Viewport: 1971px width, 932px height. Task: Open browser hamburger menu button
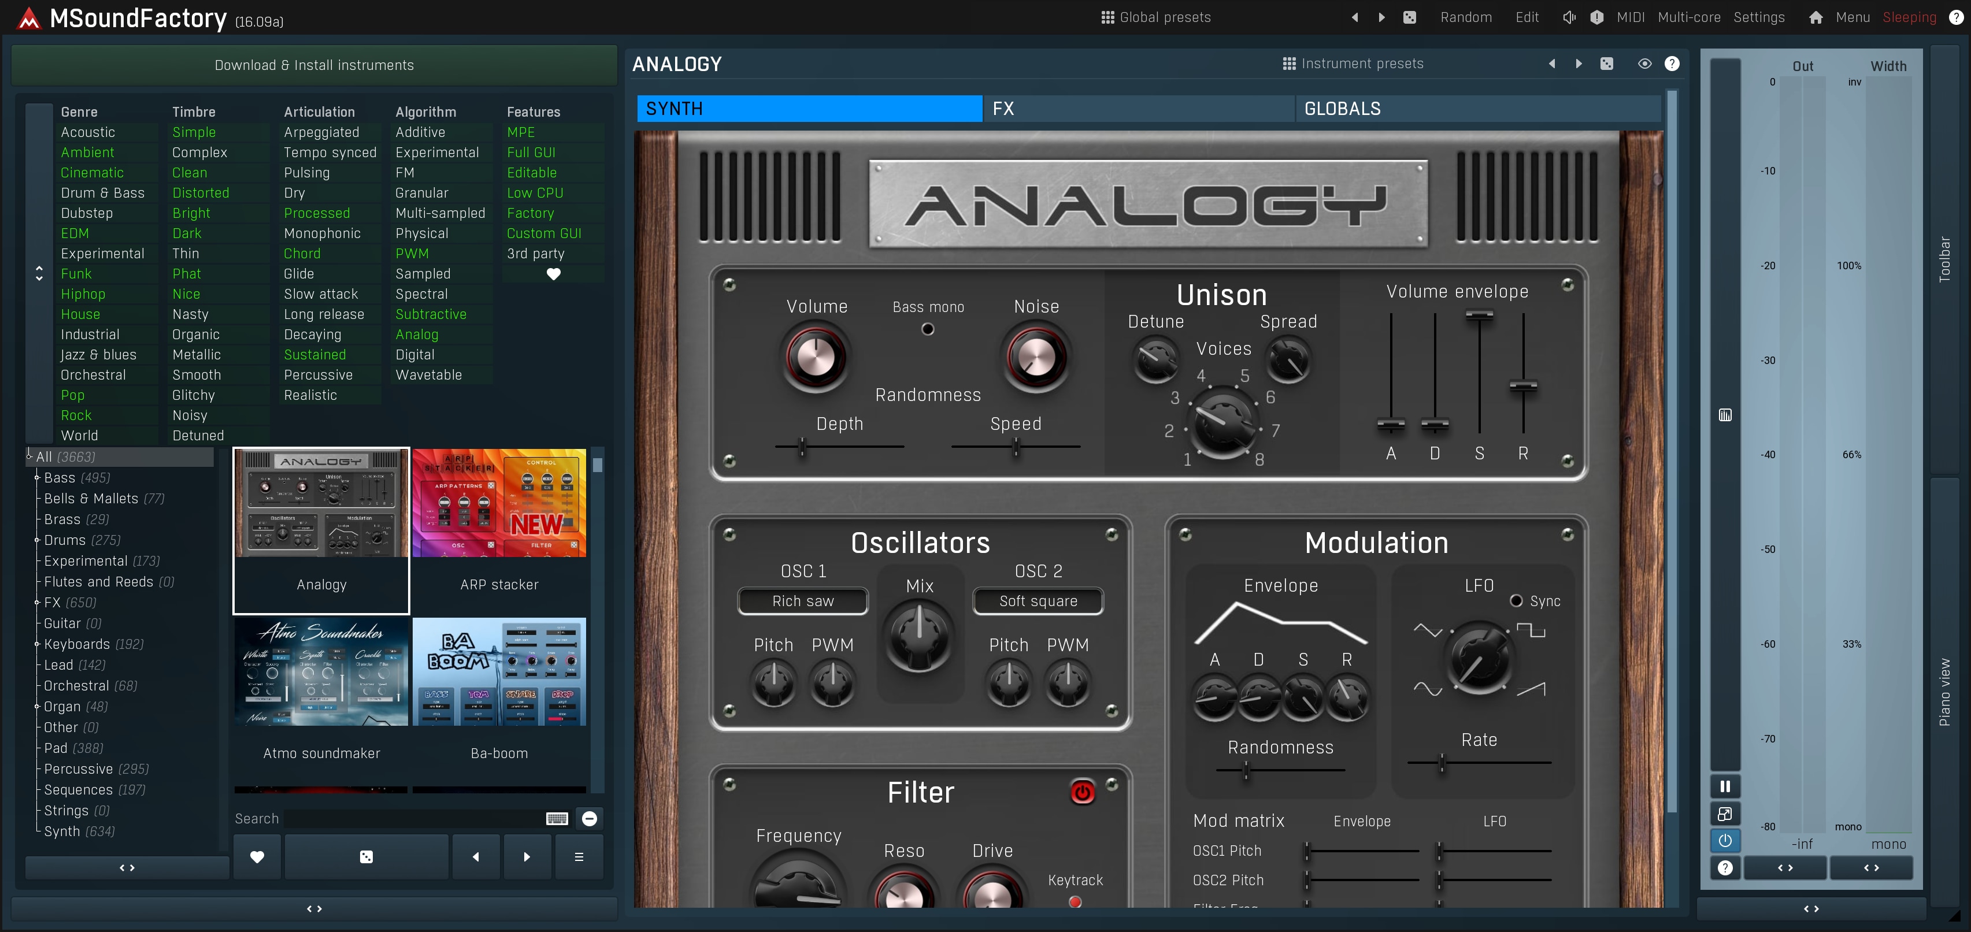click(x=579, y=857)
